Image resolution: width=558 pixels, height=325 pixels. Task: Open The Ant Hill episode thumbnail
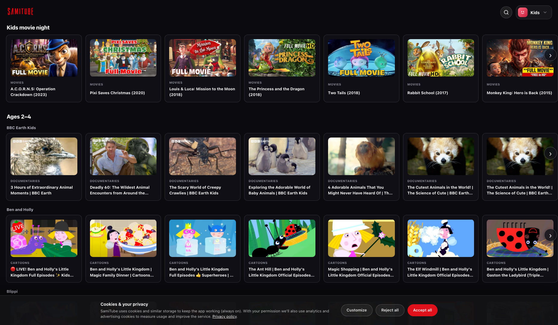[x=282, y=238]
